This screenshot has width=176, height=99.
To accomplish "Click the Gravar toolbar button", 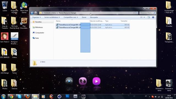I will [x=84, y=17].
